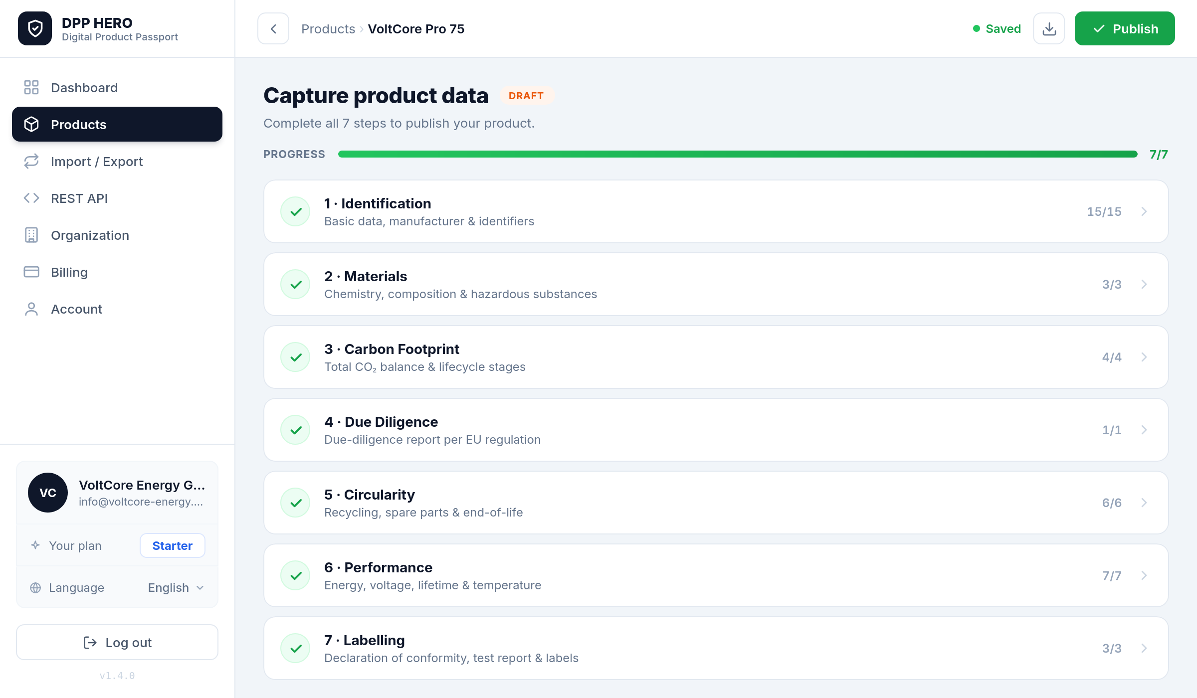Image resolution: width=1197 pixels, height=698 pixels.
Task: Click the info@voltcore-energy email text
Action: click(x=141, y=502)
